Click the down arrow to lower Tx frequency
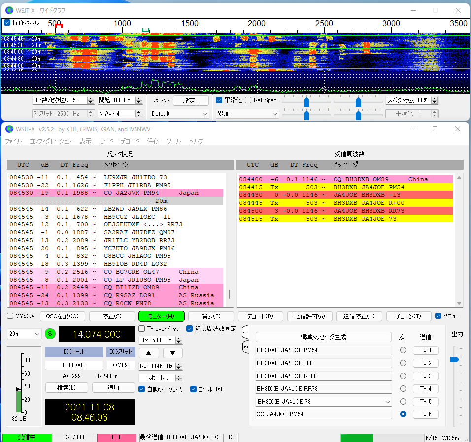Image resolution: width=471 pixels, height=442 pixels. [172, 353]
